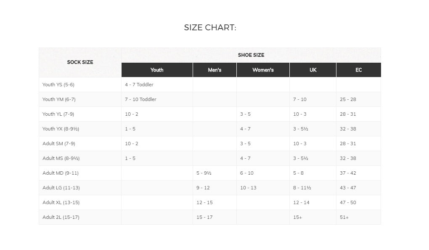Screen dimensions: 429x250
Task: Select the UK column header
Action: point(313,70)
